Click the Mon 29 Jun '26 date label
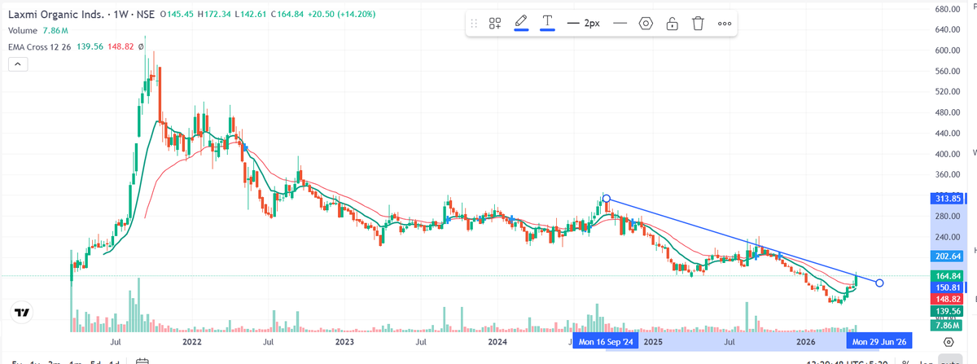The width and height of the screenshot is (977, 364). point(879,342)
